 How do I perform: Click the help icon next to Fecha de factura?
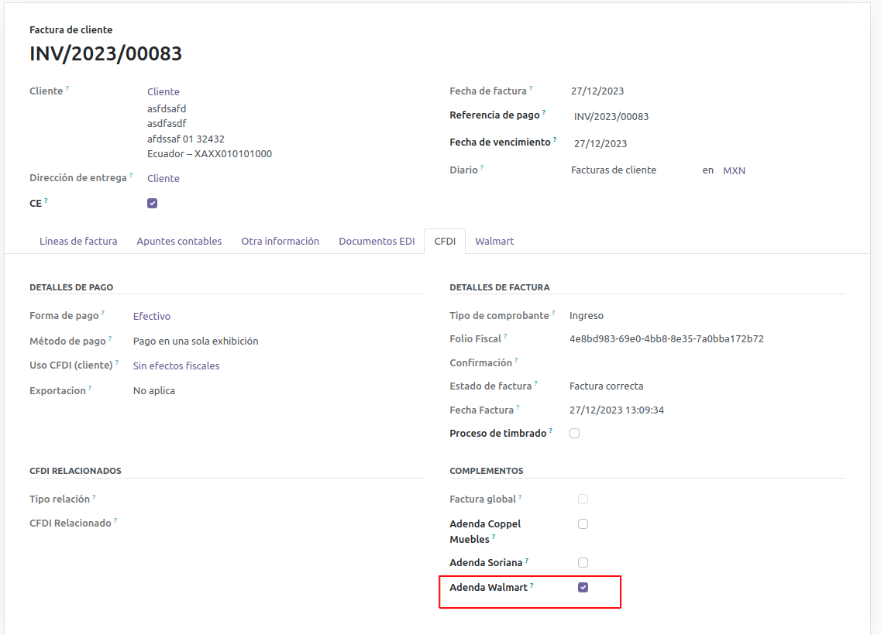pos(531,89)
